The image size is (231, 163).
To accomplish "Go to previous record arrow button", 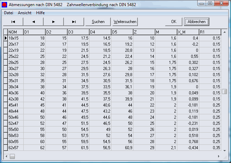I will pyautogui.click(x=33, y=22).
